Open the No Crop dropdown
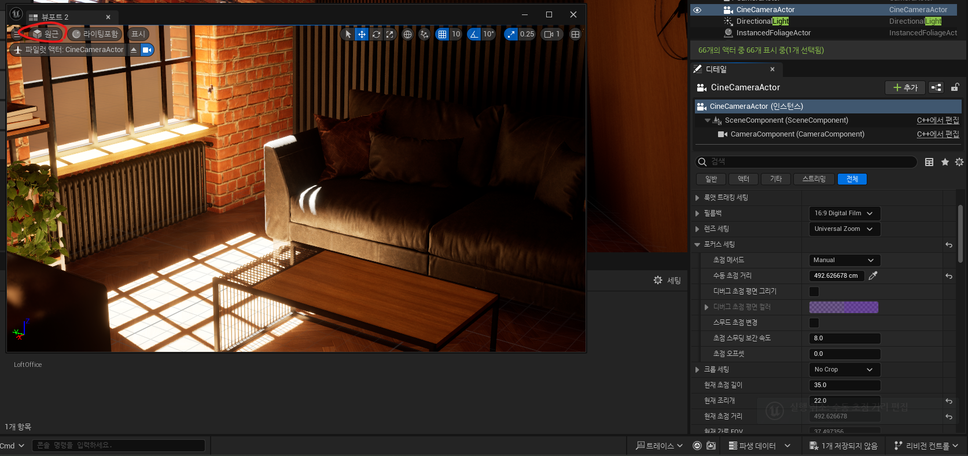This screenshot has height=456, width=968. pos(844,370)
